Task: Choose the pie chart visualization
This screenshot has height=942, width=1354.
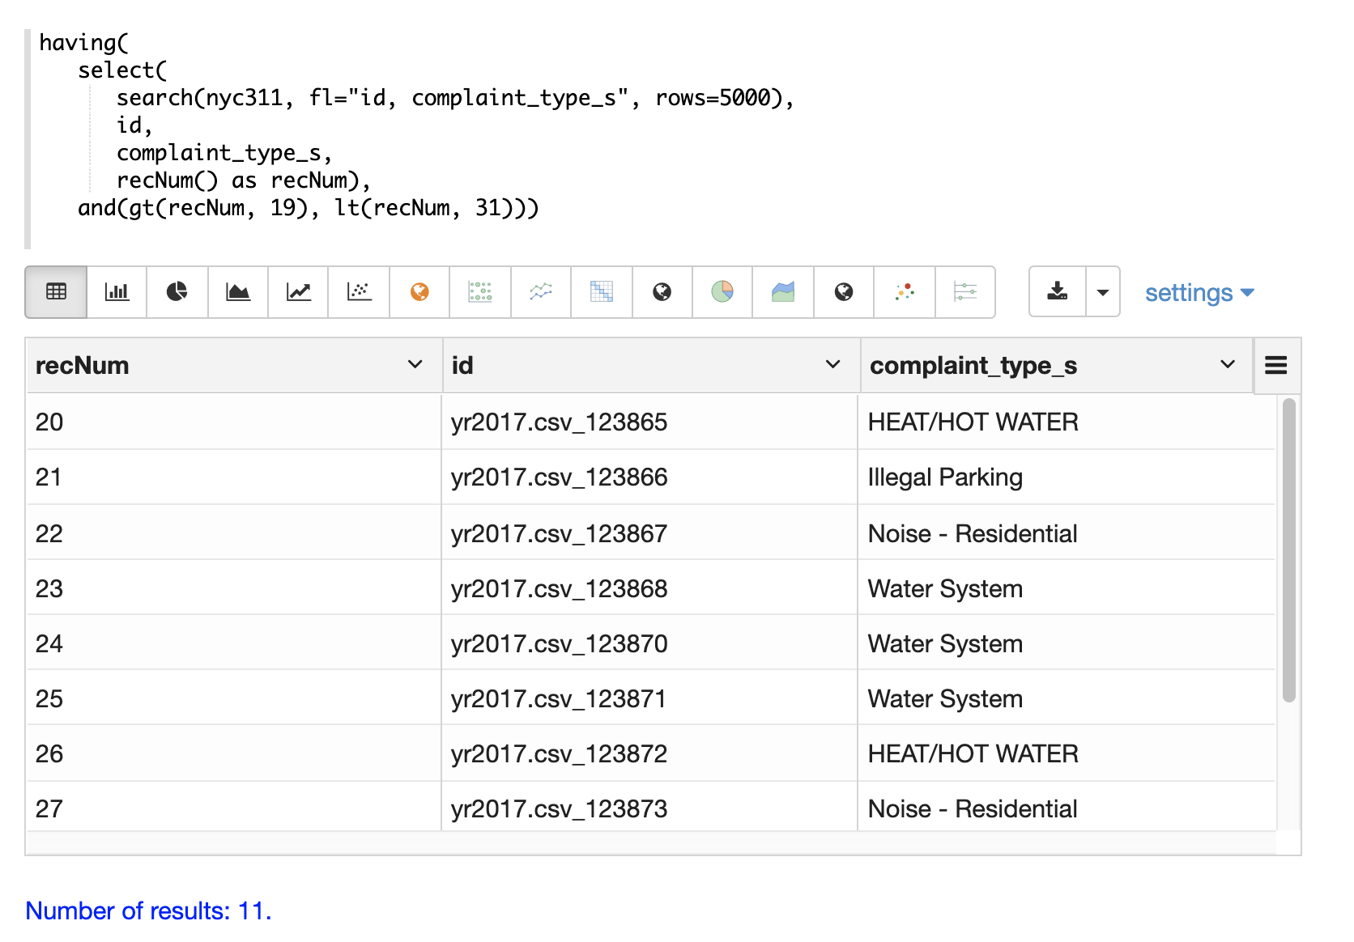Action: [x=177, y=292]
